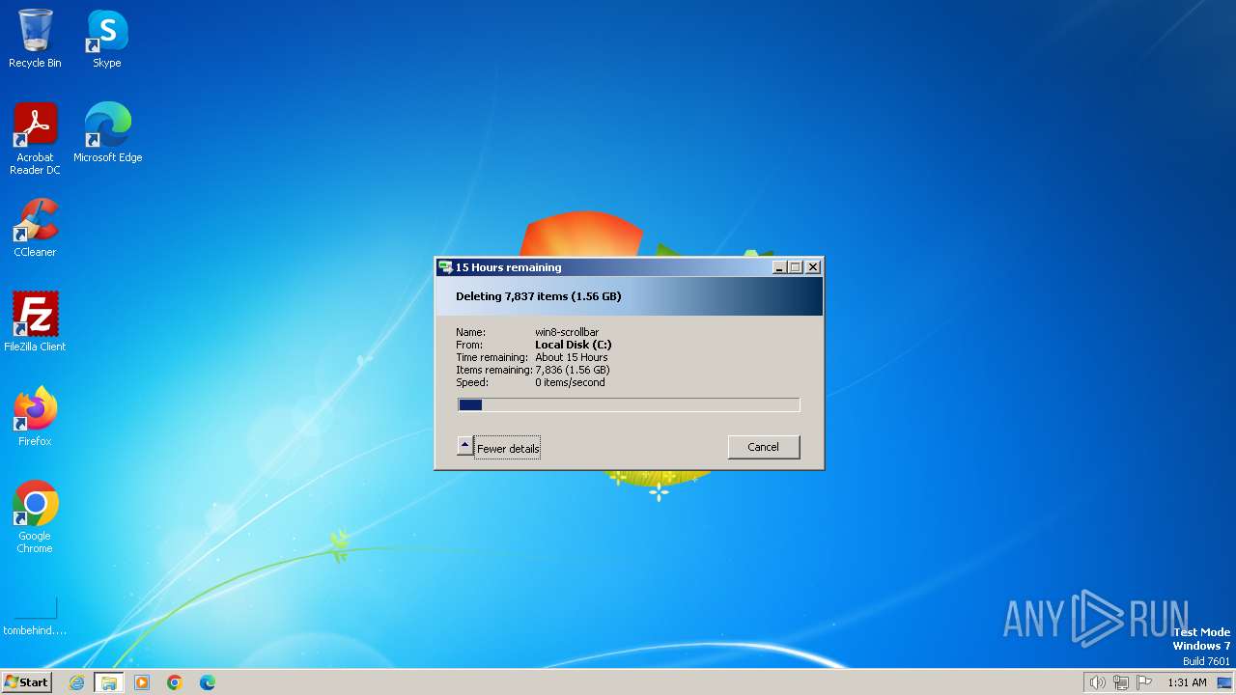This screenshot has height=695, width=1236.
Task: Click the About 15 Hours value
Action: (x=572, y=357)
